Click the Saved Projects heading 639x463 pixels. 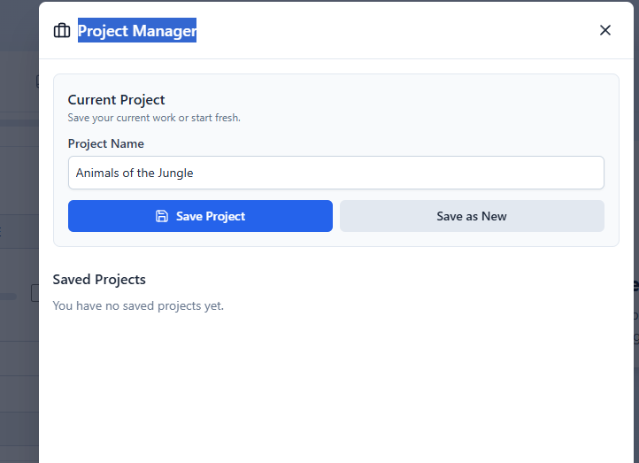pyautogui.click(x=99, y=280)
